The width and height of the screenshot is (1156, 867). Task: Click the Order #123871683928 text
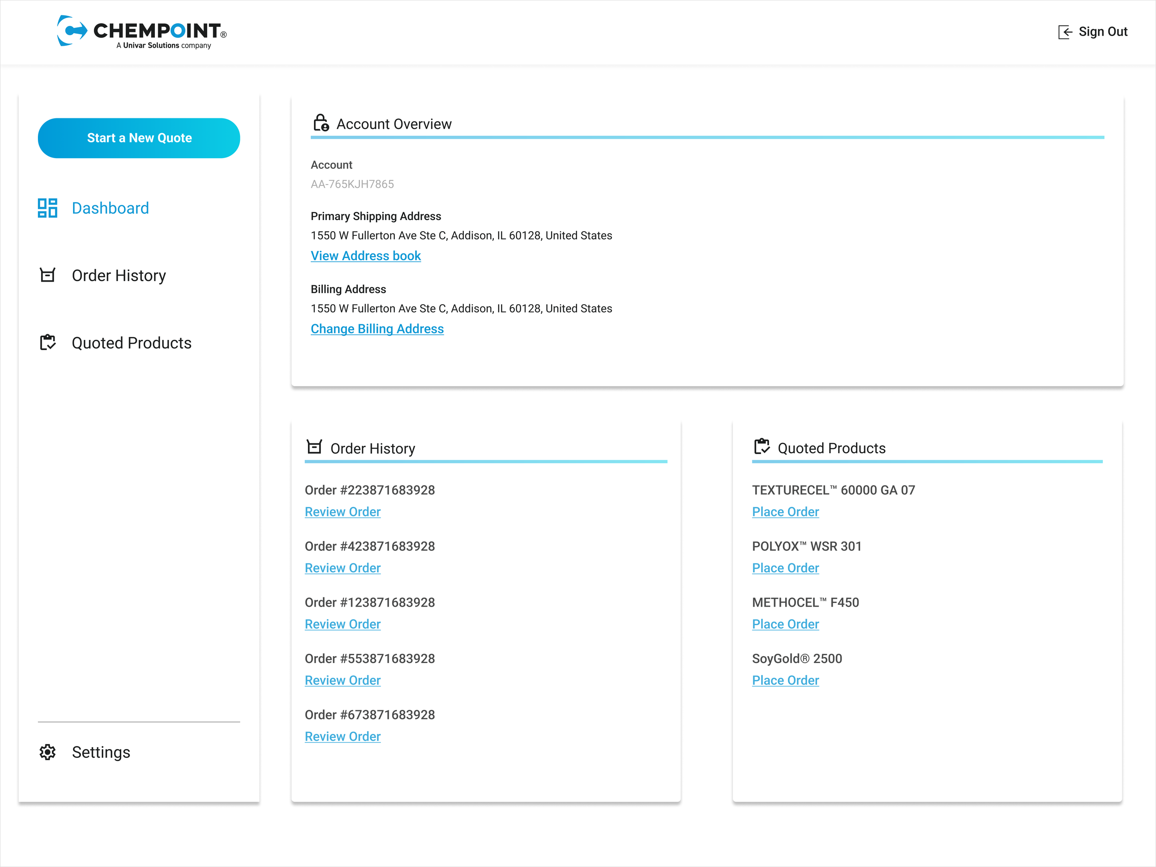(370, 603)
